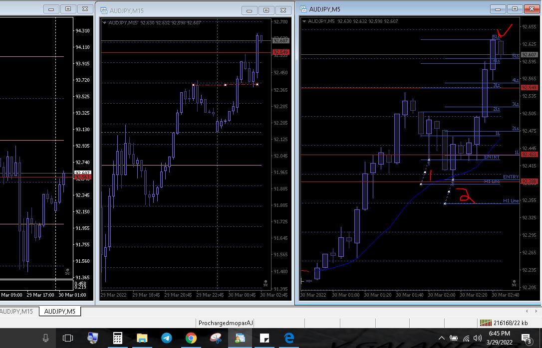Click the 92.607 current price label in M5 chart
Viewport: 542px width, 348px height.
(529, 54)
